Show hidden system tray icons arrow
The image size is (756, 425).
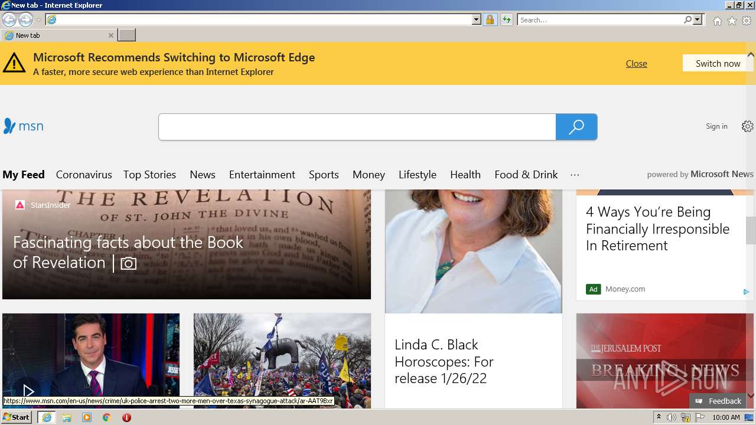(x=659, y=417)
